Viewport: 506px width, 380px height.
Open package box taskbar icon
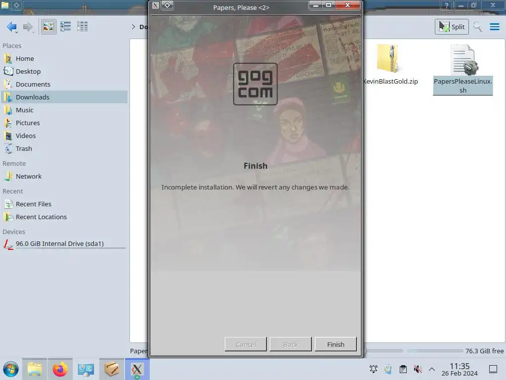[112, 369]
